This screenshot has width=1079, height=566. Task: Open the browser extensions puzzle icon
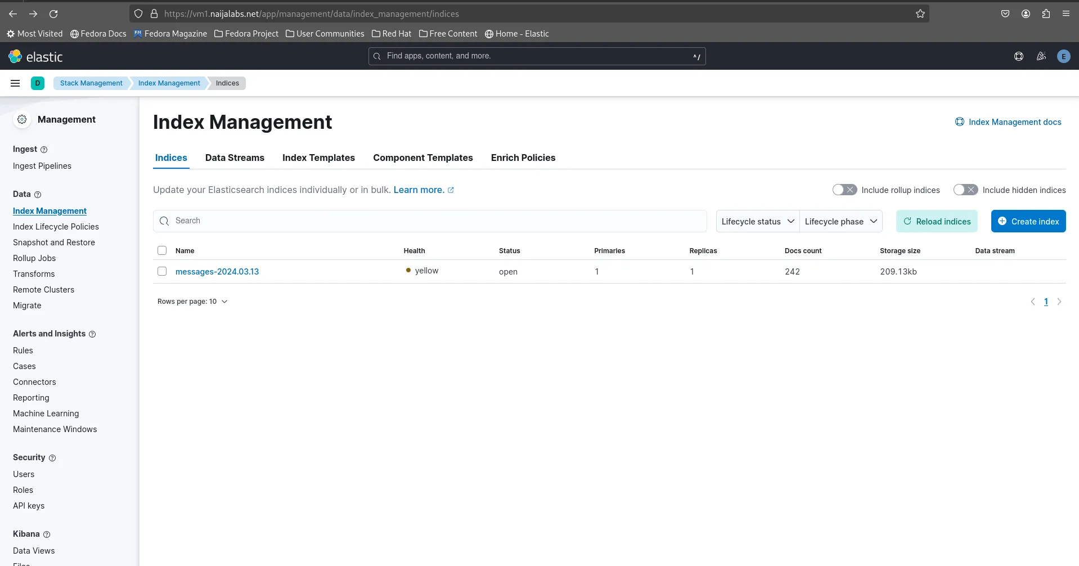click(x=1046, y=14)
